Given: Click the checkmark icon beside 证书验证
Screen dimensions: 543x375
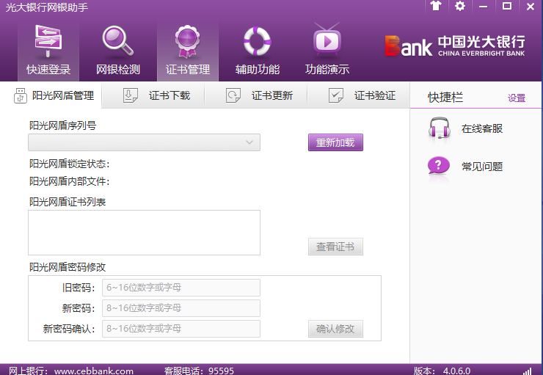Looking at the screenshot, I should click(335, 95).
